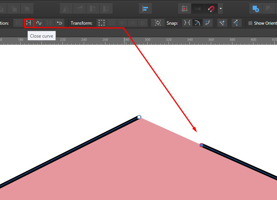Viewport: 277px width, 200px height.
Task: Click the dimmed Rotate counter-clockwise icon
Action: (x=93, y=9)
